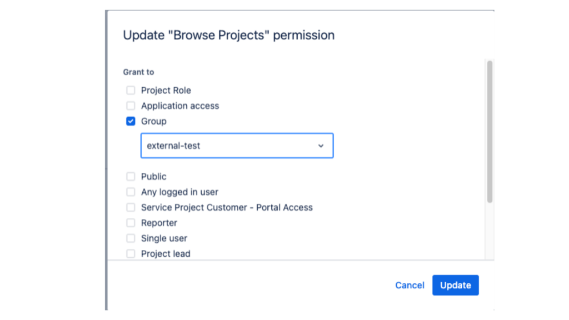Click the Group option label

[x=153, y=121]
